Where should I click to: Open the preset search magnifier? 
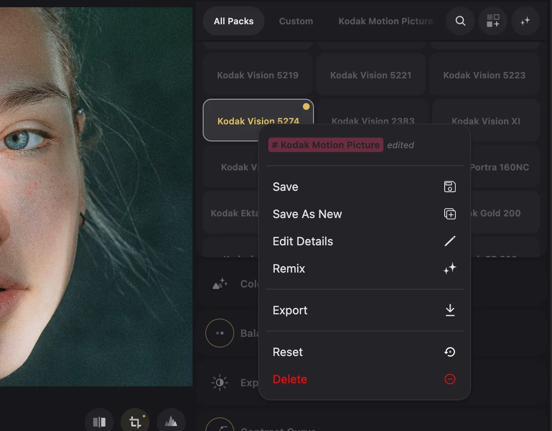(460, 21)
